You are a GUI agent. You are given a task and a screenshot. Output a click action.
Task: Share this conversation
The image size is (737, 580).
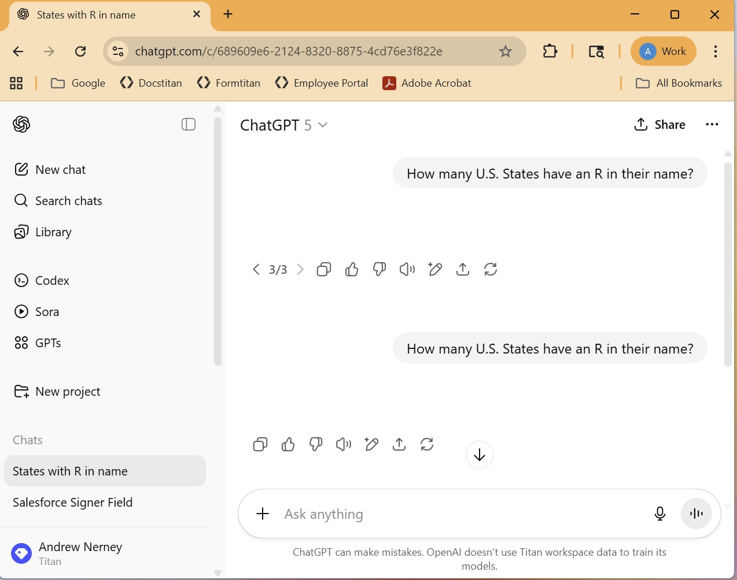tap(659, 124)
